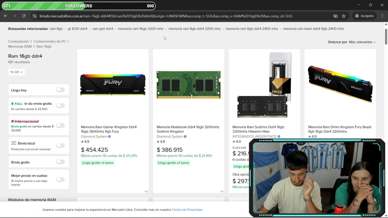Open green Sodimm Kingston notebook memory image

click(x=189, y=85)
